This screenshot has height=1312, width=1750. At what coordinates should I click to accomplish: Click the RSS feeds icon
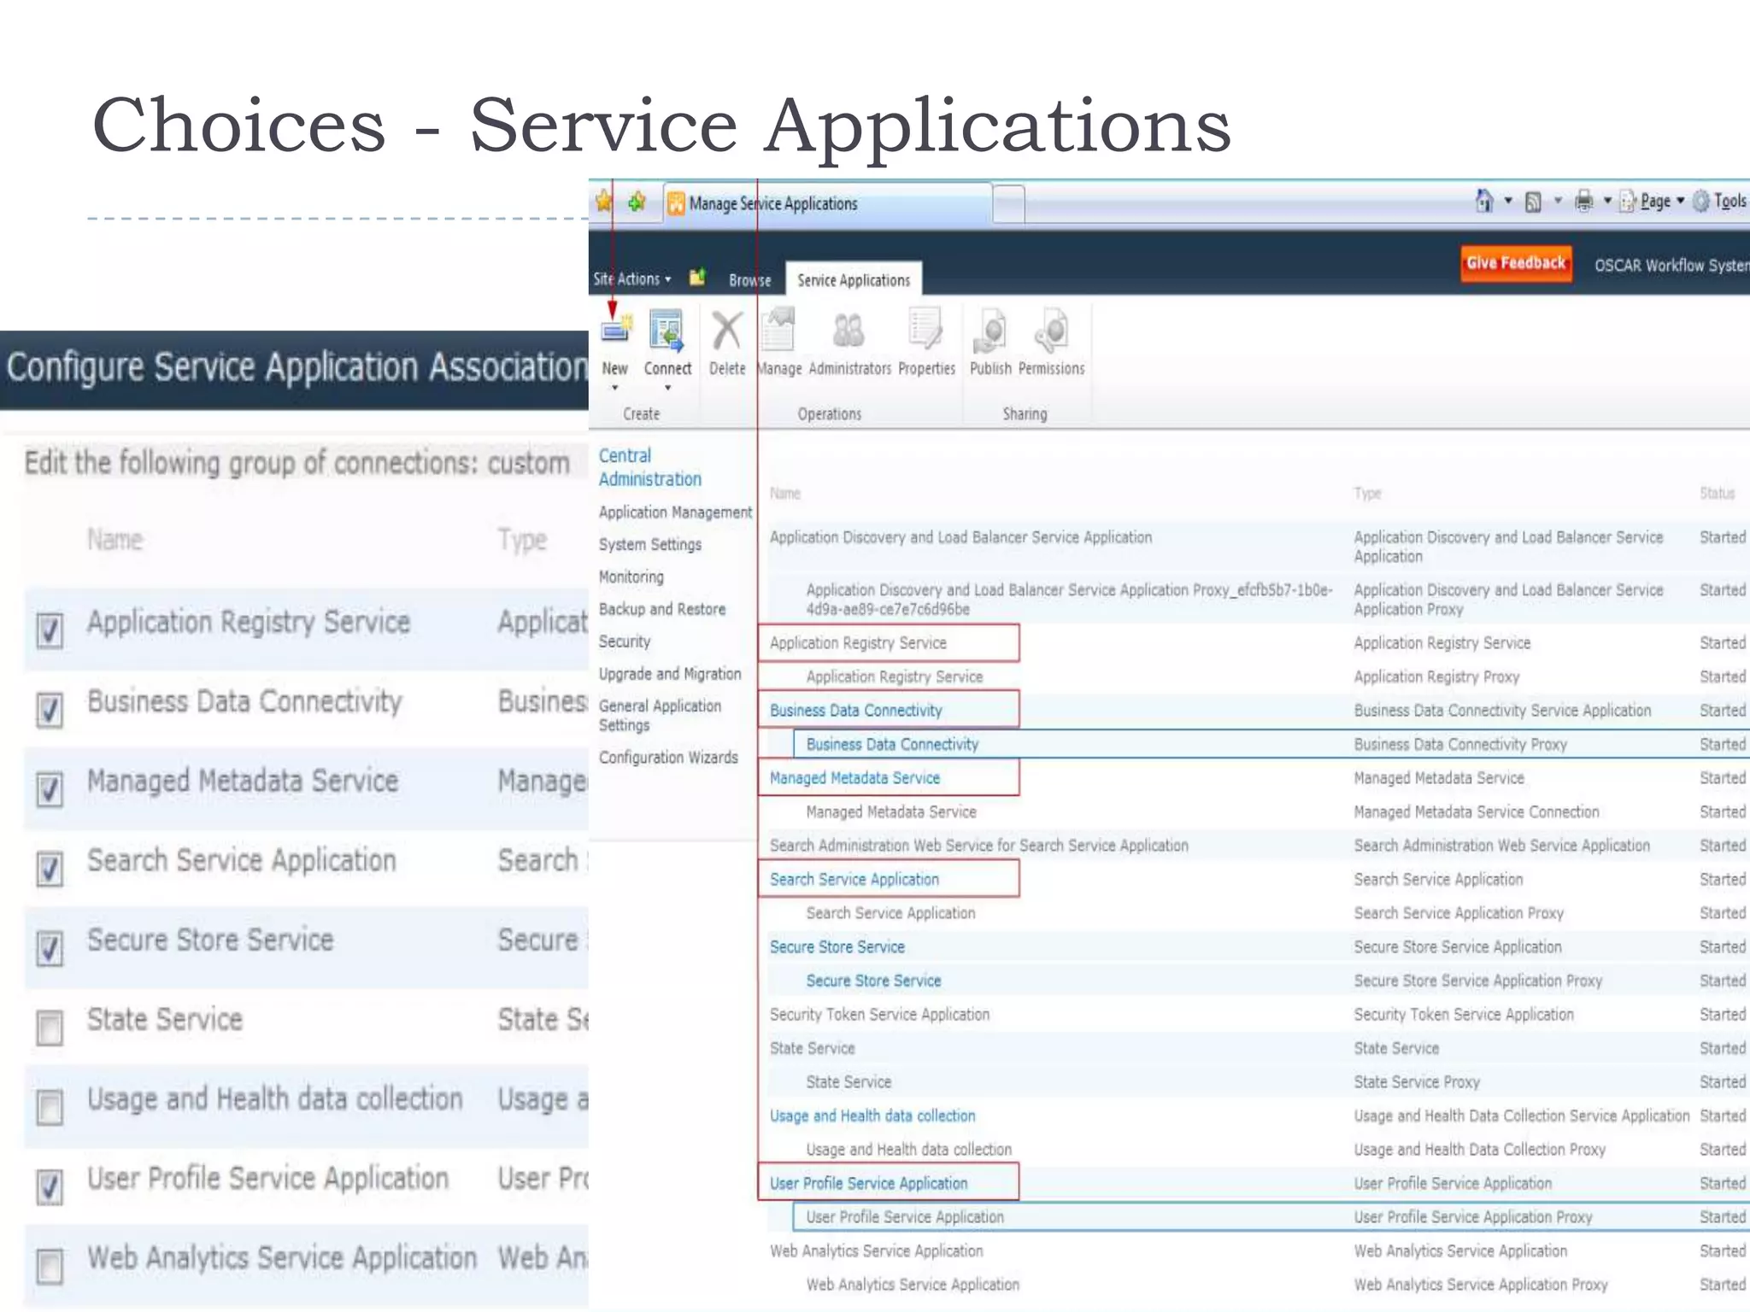(1534, 202)
